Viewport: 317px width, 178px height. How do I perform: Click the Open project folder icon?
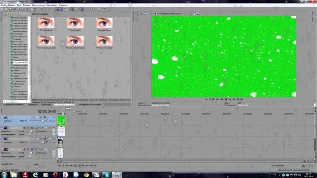pos(6,9)
